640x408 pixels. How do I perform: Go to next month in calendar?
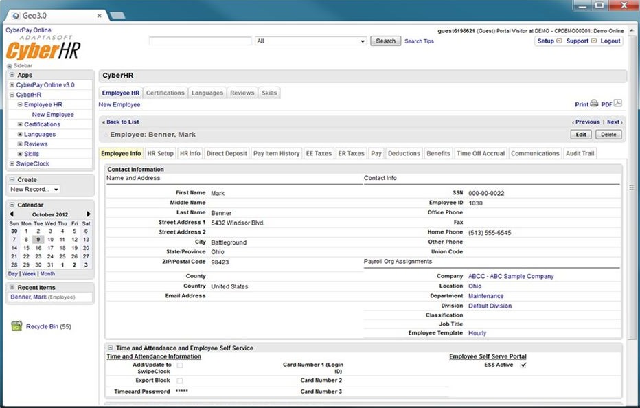pos(89,214)
